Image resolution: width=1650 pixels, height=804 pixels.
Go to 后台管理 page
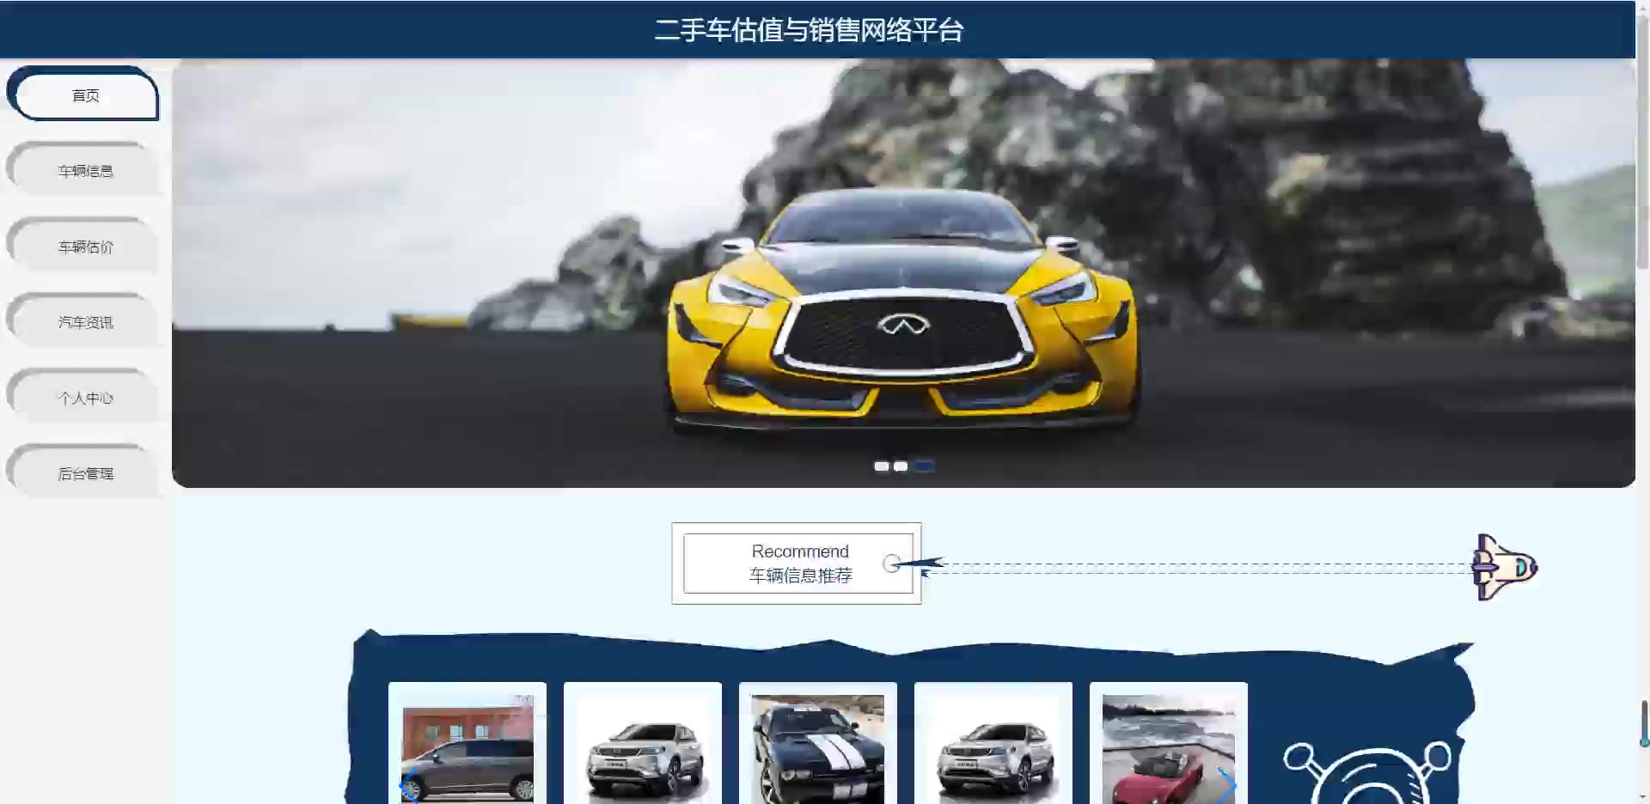point(83,472)
